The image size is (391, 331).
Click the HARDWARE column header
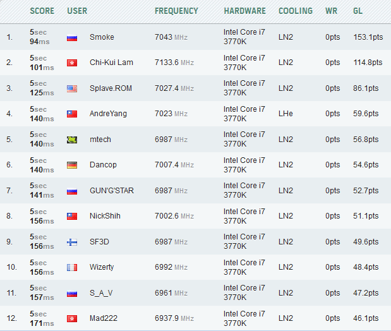245,11
